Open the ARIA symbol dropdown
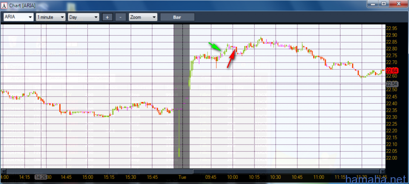Screen dimensions: 409x184 (18, 17)
